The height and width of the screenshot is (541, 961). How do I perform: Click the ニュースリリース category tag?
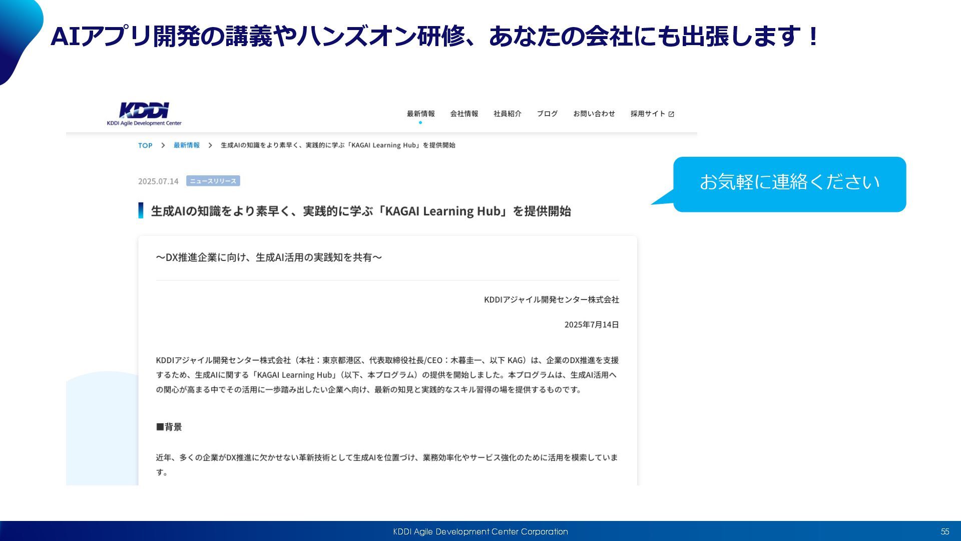click(x=213, y=181)
